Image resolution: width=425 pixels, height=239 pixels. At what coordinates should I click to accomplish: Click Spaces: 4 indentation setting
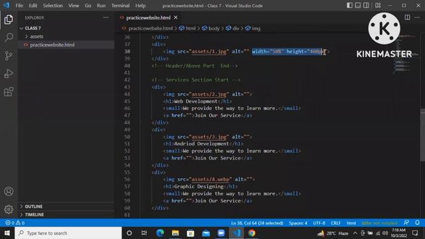pyautogui.click(x=298, y=223)
